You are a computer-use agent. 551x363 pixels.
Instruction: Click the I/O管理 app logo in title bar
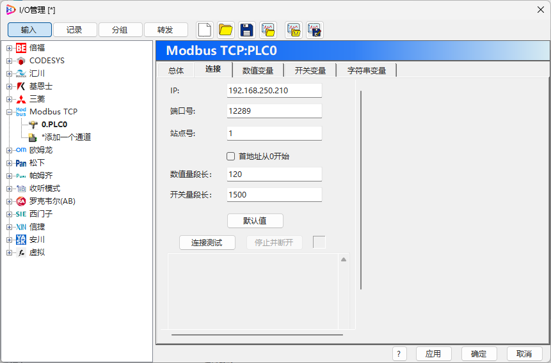[10, 10]
